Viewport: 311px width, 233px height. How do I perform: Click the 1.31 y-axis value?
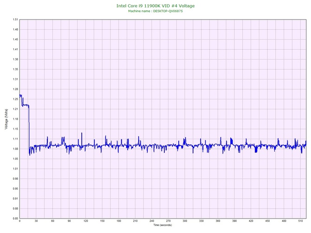pos(15,79)
